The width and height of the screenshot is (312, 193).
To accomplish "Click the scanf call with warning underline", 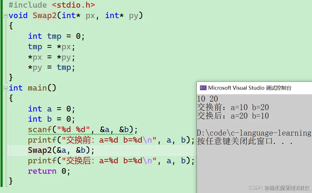I will [x=83, y=130].
